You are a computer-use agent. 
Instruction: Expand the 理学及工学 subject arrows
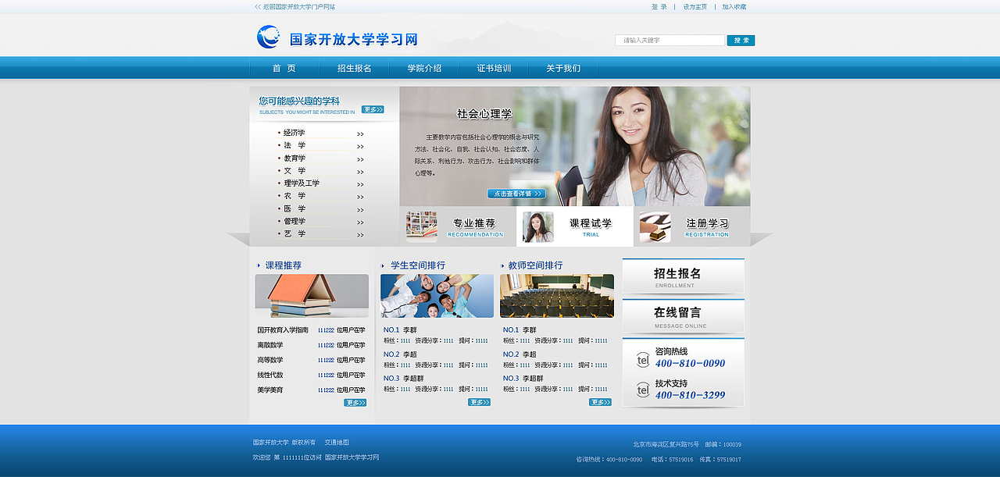point(360,184)
